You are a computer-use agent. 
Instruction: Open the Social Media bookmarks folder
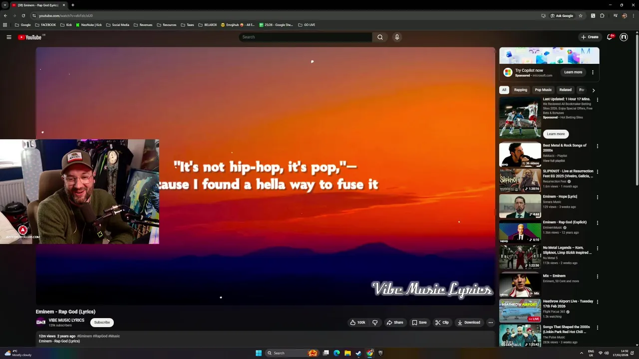coord(117,25)
